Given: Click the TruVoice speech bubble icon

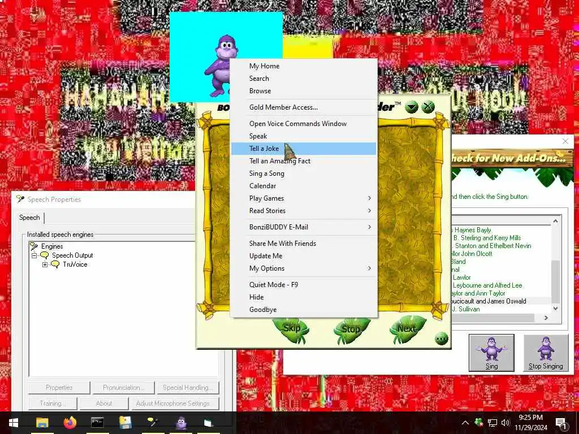Looking at the screenshot, I should point(55,264).
